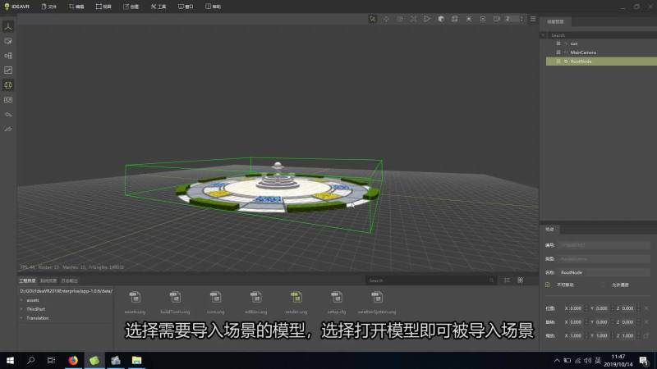Click the position X value field
Image resolution: width=657 pixels, height=369 pixels.
[x=575, y=308]
